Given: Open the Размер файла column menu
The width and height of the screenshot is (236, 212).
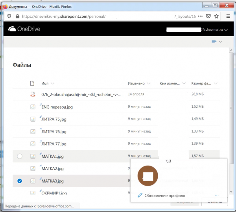Looking at the screenshot, I should click(215, 83).
